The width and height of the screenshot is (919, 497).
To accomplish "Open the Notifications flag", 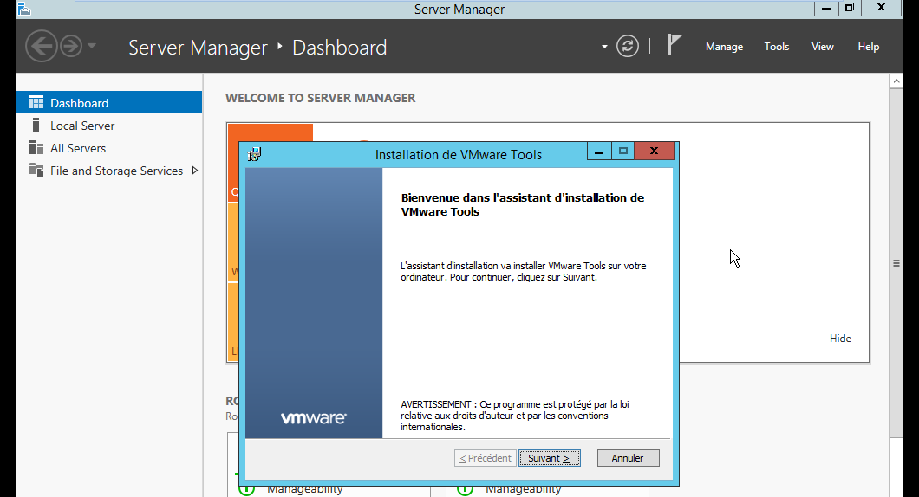I will [675, 44].
